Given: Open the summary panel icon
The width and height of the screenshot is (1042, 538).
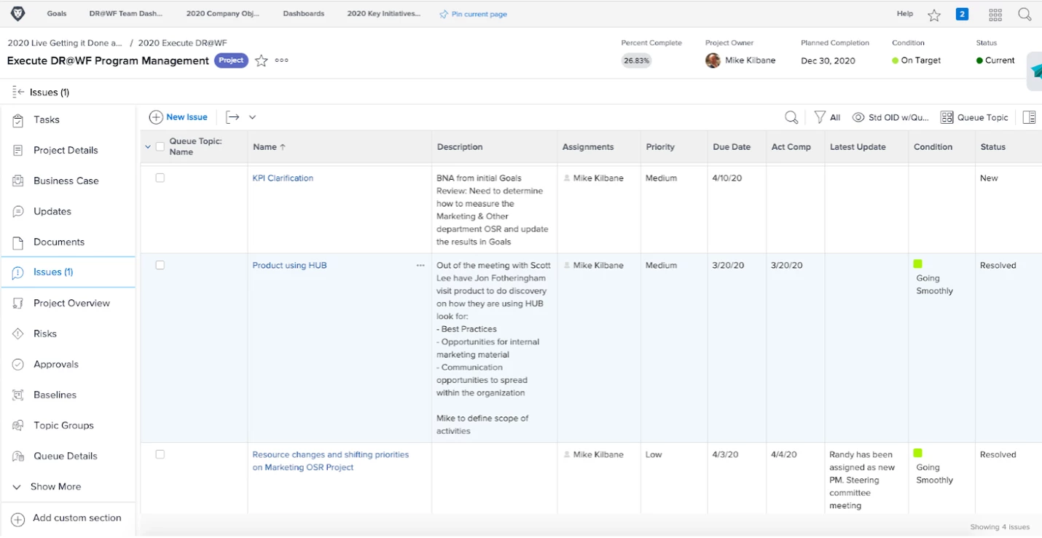Looking at the screenshot, I should [1029, 117].
